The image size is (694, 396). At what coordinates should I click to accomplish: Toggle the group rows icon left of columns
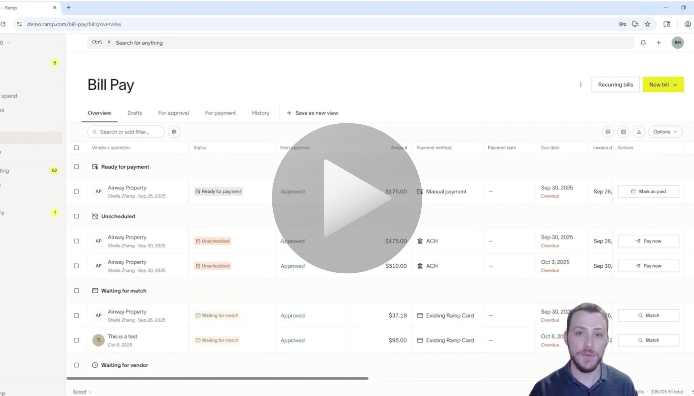click(x=608, y=132)
